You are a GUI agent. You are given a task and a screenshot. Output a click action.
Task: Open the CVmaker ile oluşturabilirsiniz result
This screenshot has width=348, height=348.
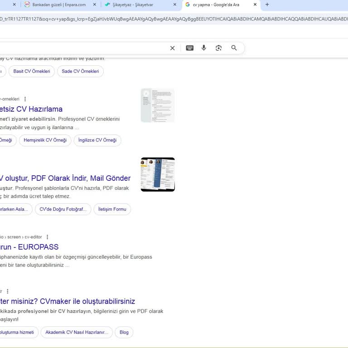coord(68,301)
